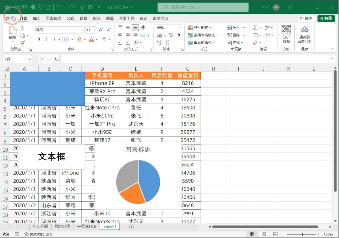Click the Wrap Text icon
Screen dimensions: 339x238
click(x=143, y=28)
